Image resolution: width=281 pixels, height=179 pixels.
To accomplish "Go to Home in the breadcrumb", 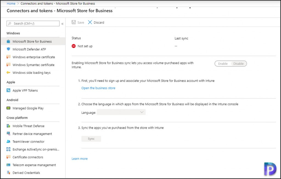I will 11,3.
